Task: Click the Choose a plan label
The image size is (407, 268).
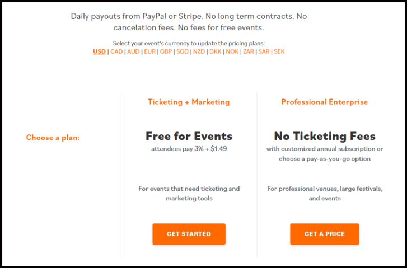Action: [53, 137]
